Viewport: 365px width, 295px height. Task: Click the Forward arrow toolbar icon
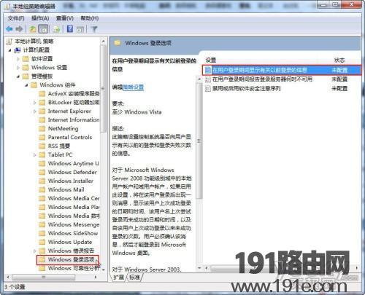coord(19,29)
